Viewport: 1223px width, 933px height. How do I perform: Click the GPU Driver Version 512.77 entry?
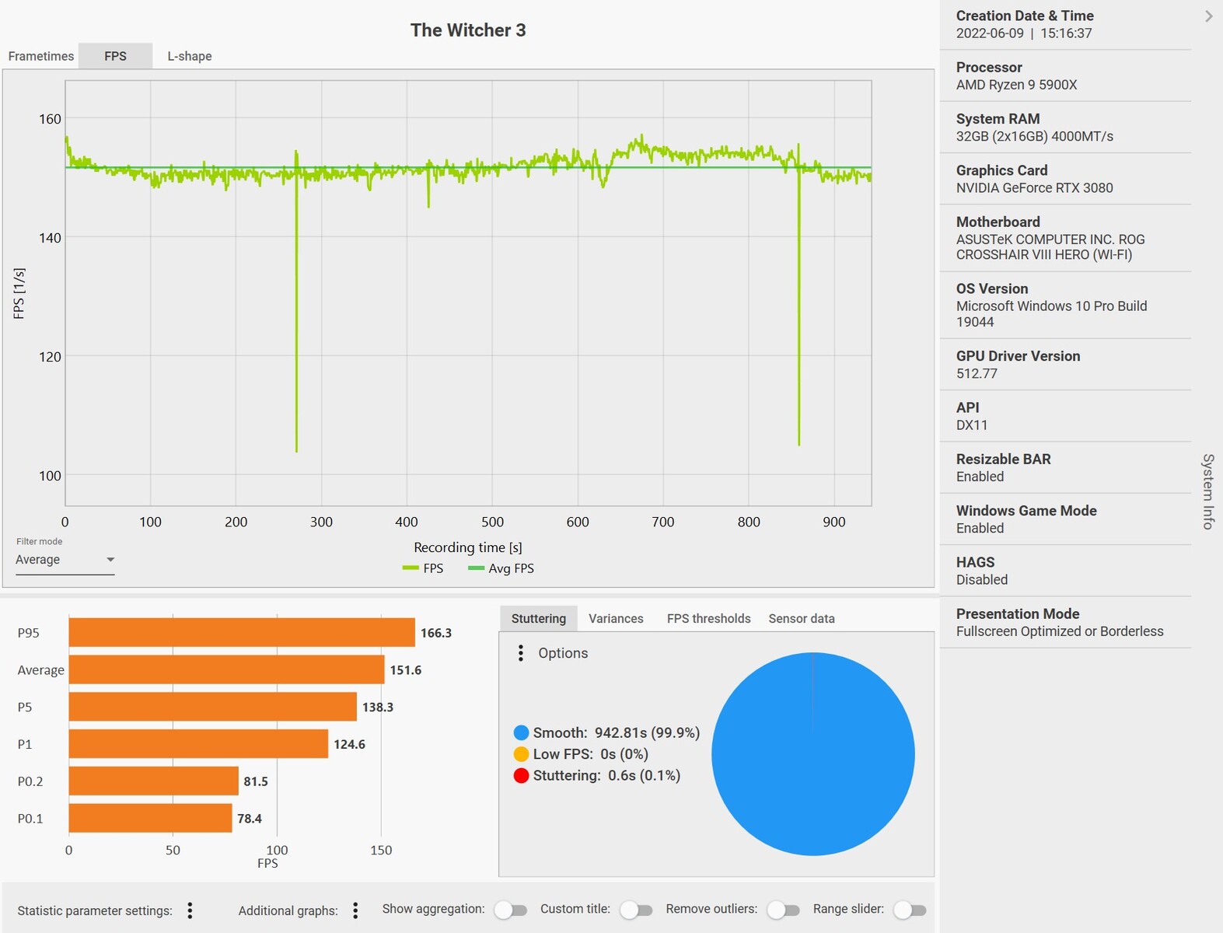tap(1065, 365)
